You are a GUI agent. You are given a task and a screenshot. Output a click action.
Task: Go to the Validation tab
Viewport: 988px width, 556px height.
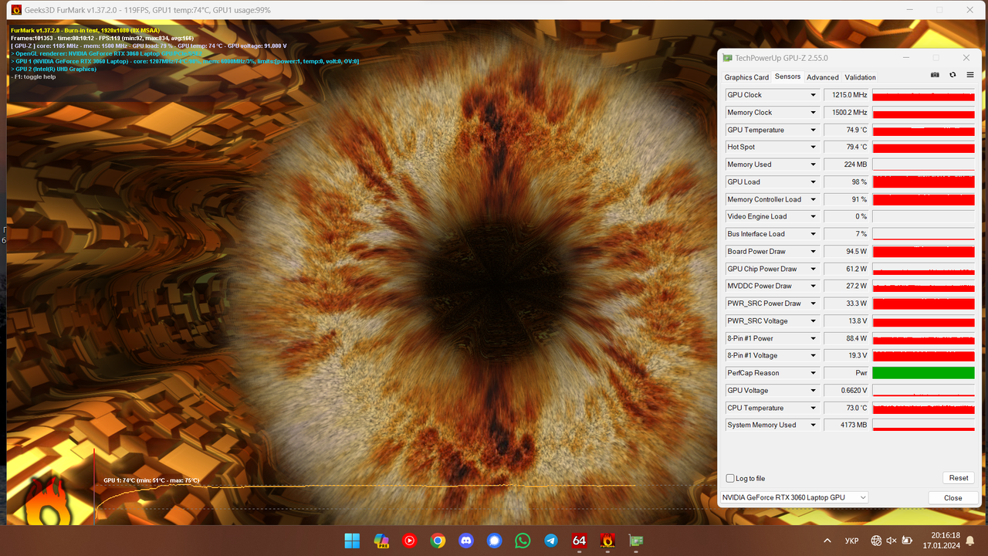[860, 77]
